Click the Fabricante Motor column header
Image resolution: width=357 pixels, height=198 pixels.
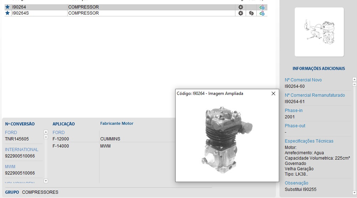(x=117, y=124)
